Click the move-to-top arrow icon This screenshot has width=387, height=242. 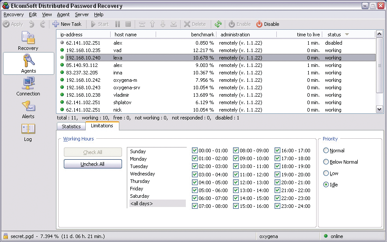[142, 24]
